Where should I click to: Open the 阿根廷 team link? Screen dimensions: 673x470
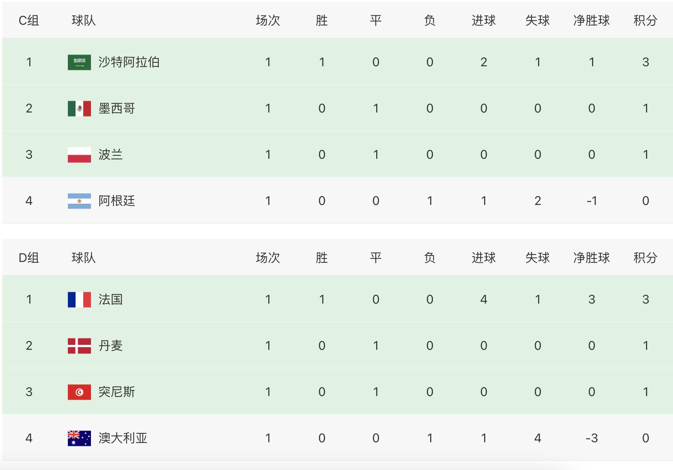click(116, 201)
